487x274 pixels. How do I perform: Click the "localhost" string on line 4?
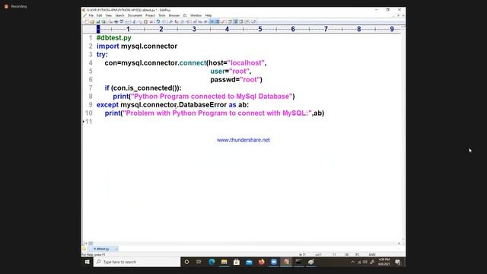(x=246, y=62)
